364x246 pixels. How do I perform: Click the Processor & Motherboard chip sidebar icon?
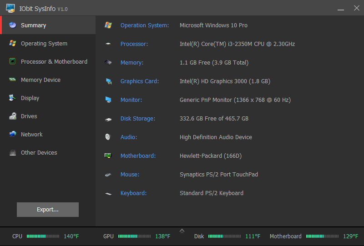point(13,61)
